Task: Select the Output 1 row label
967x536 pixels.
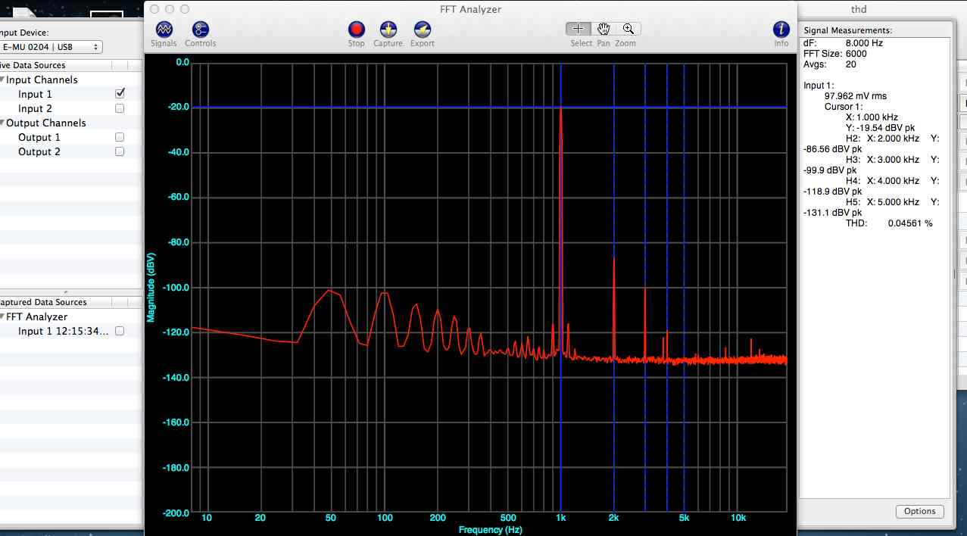Action: click(39, 137)
